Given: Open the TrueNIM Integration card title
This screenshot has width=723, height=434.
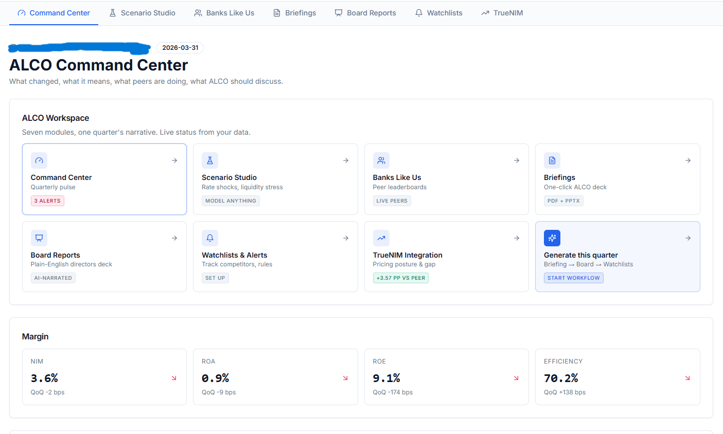Looking at the screenshot, I should click(x=408, y=255).
